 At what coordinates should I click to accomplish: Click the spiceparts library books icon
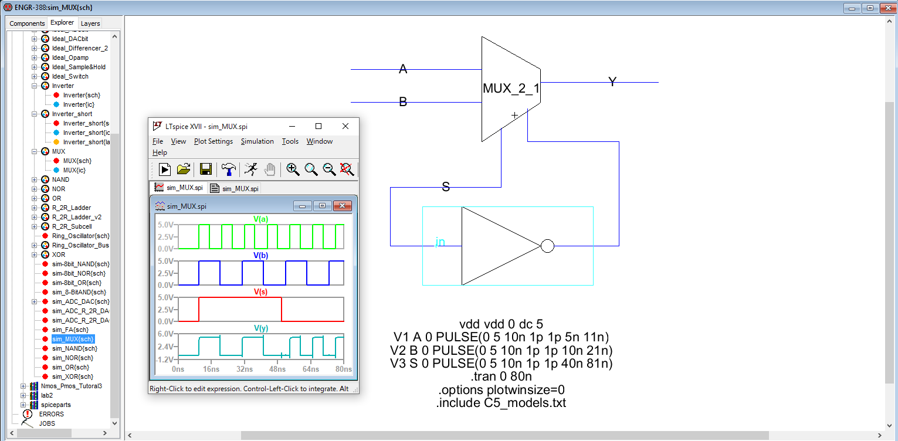point(33,405)
